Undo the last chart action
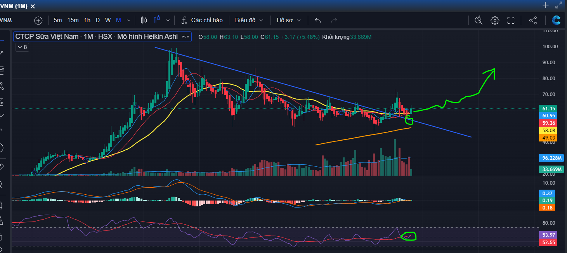Screen dimensions: 567x253 [x=318, y=20]
